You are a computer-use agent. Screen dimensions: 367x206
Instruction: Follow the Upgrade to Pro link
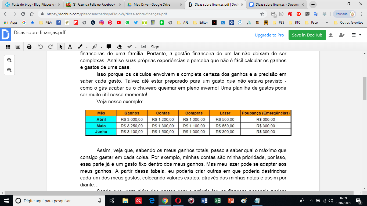[x=269, y=35]
